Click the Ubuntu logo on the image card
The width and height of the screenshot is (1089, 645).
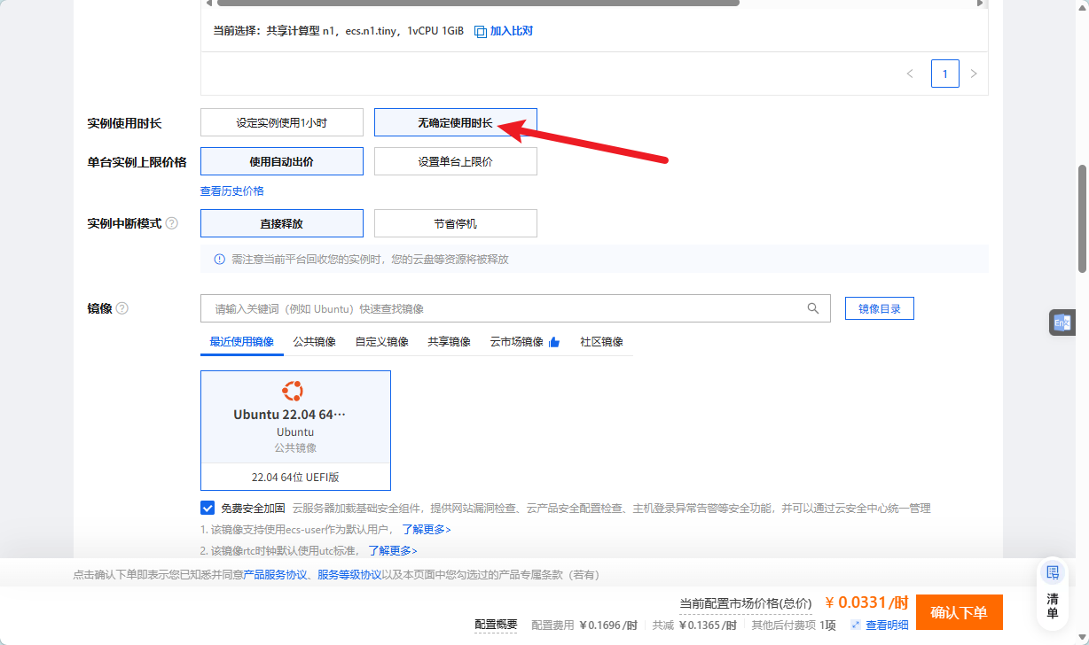coord(293,391)
